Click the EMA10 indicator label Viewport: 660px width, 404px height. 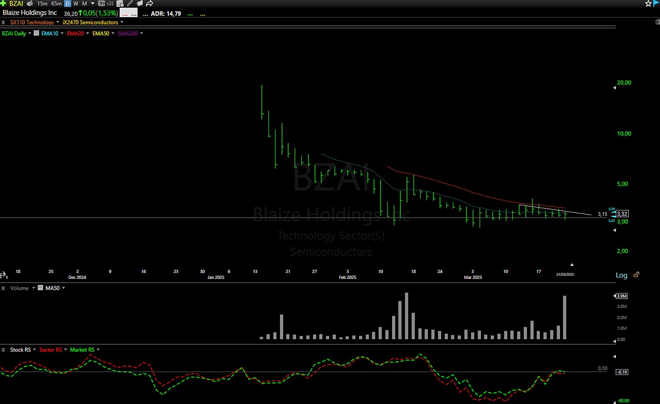tap(50, 34)
